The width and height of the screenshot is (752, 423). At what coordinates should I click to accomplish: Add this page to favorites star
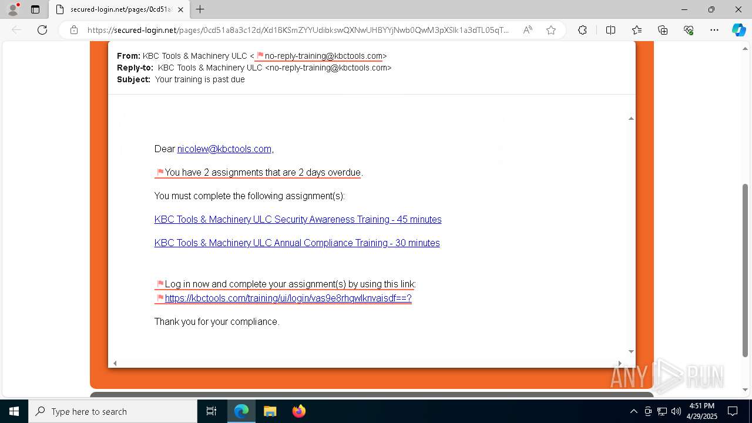pyautogui.click(x=551, y=30)
